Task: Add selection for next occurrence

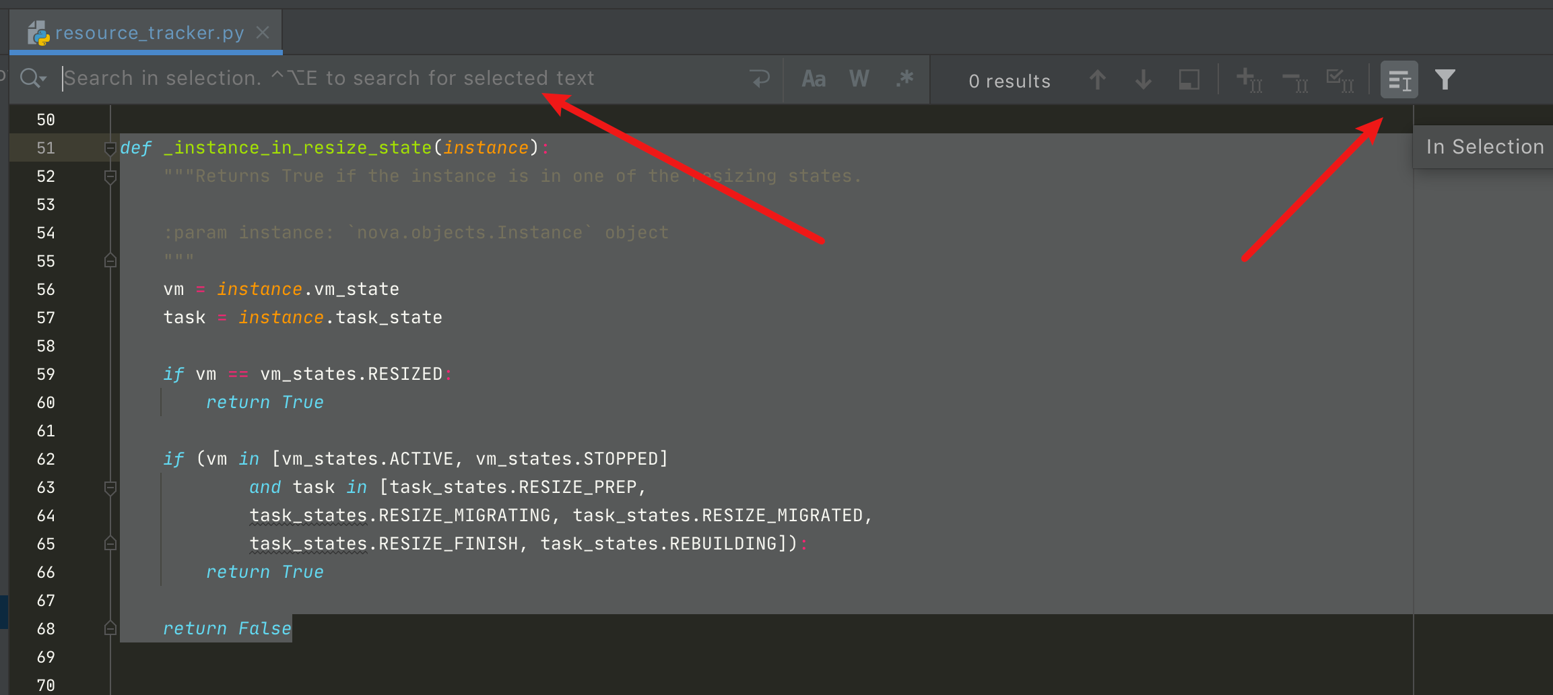Action: tap(1249, 80)
